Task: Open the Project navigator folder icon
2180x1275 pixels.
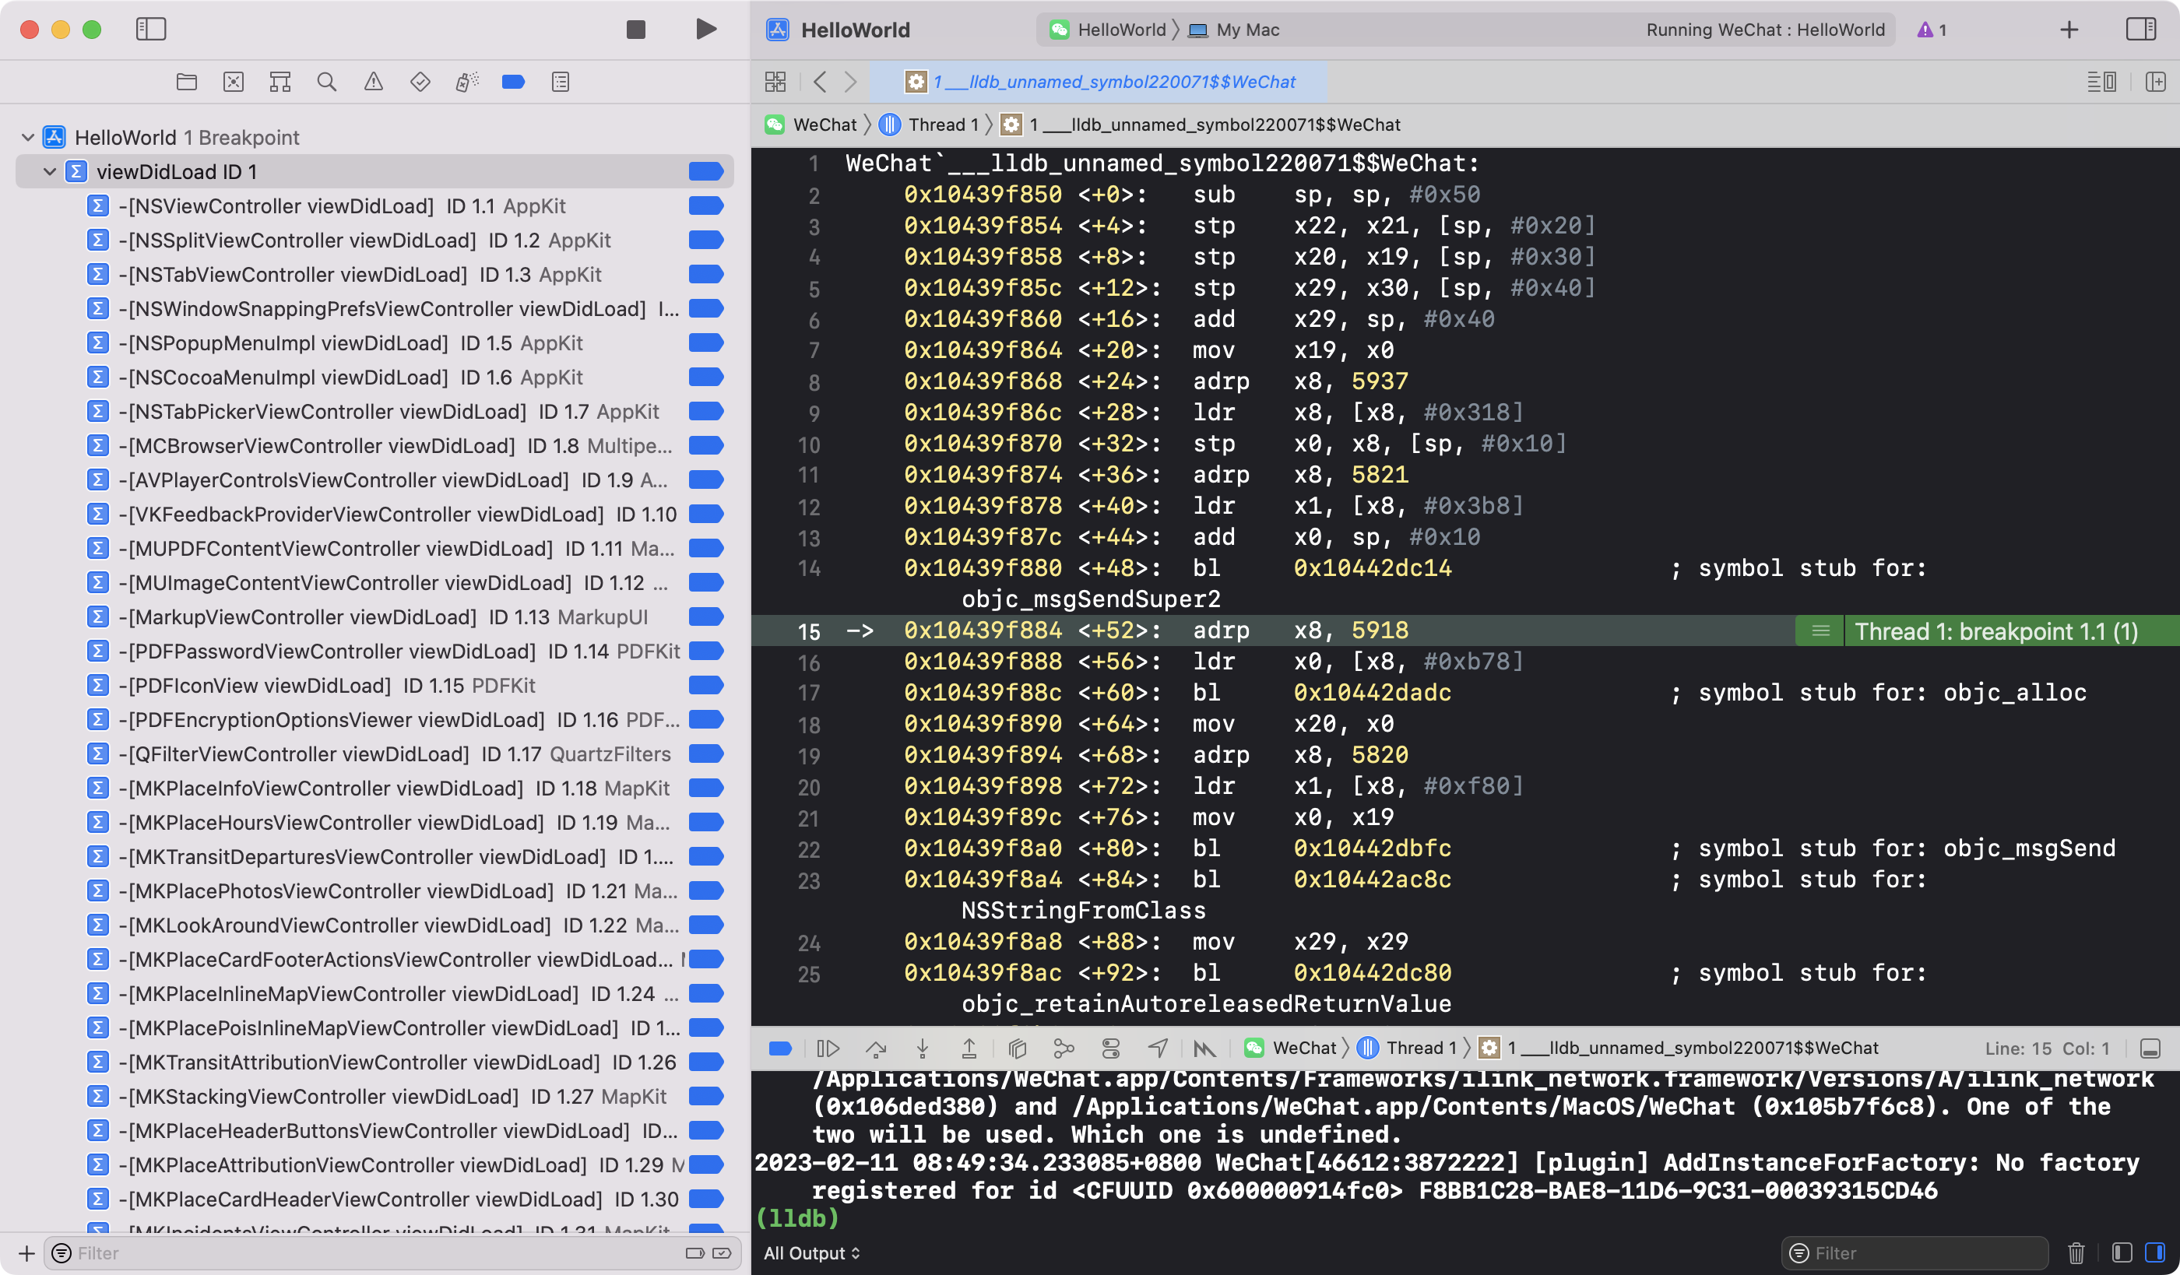Action: [x=187, y=83]
